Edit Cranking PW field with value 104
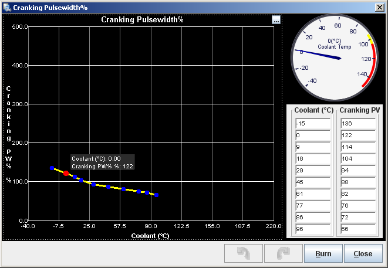Image resolution: width=388 pixels, height=268 pixels. [358, 159]
